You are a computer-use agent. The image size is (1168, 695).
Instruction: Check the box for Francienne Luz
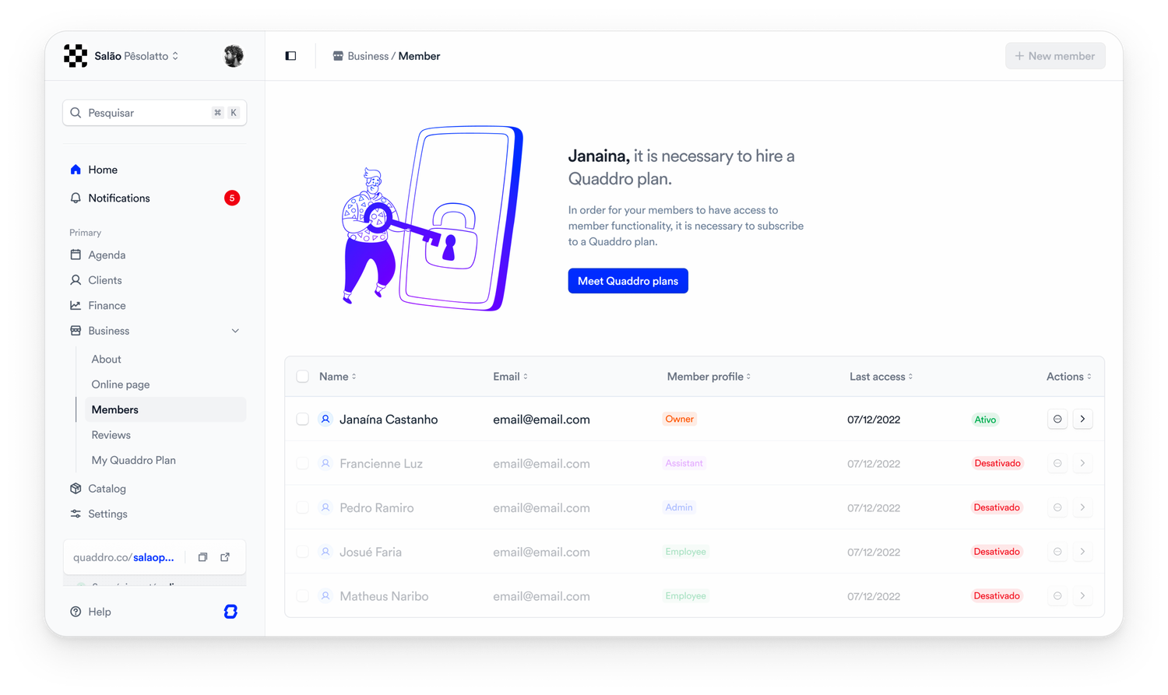click(x=303, y=464)
